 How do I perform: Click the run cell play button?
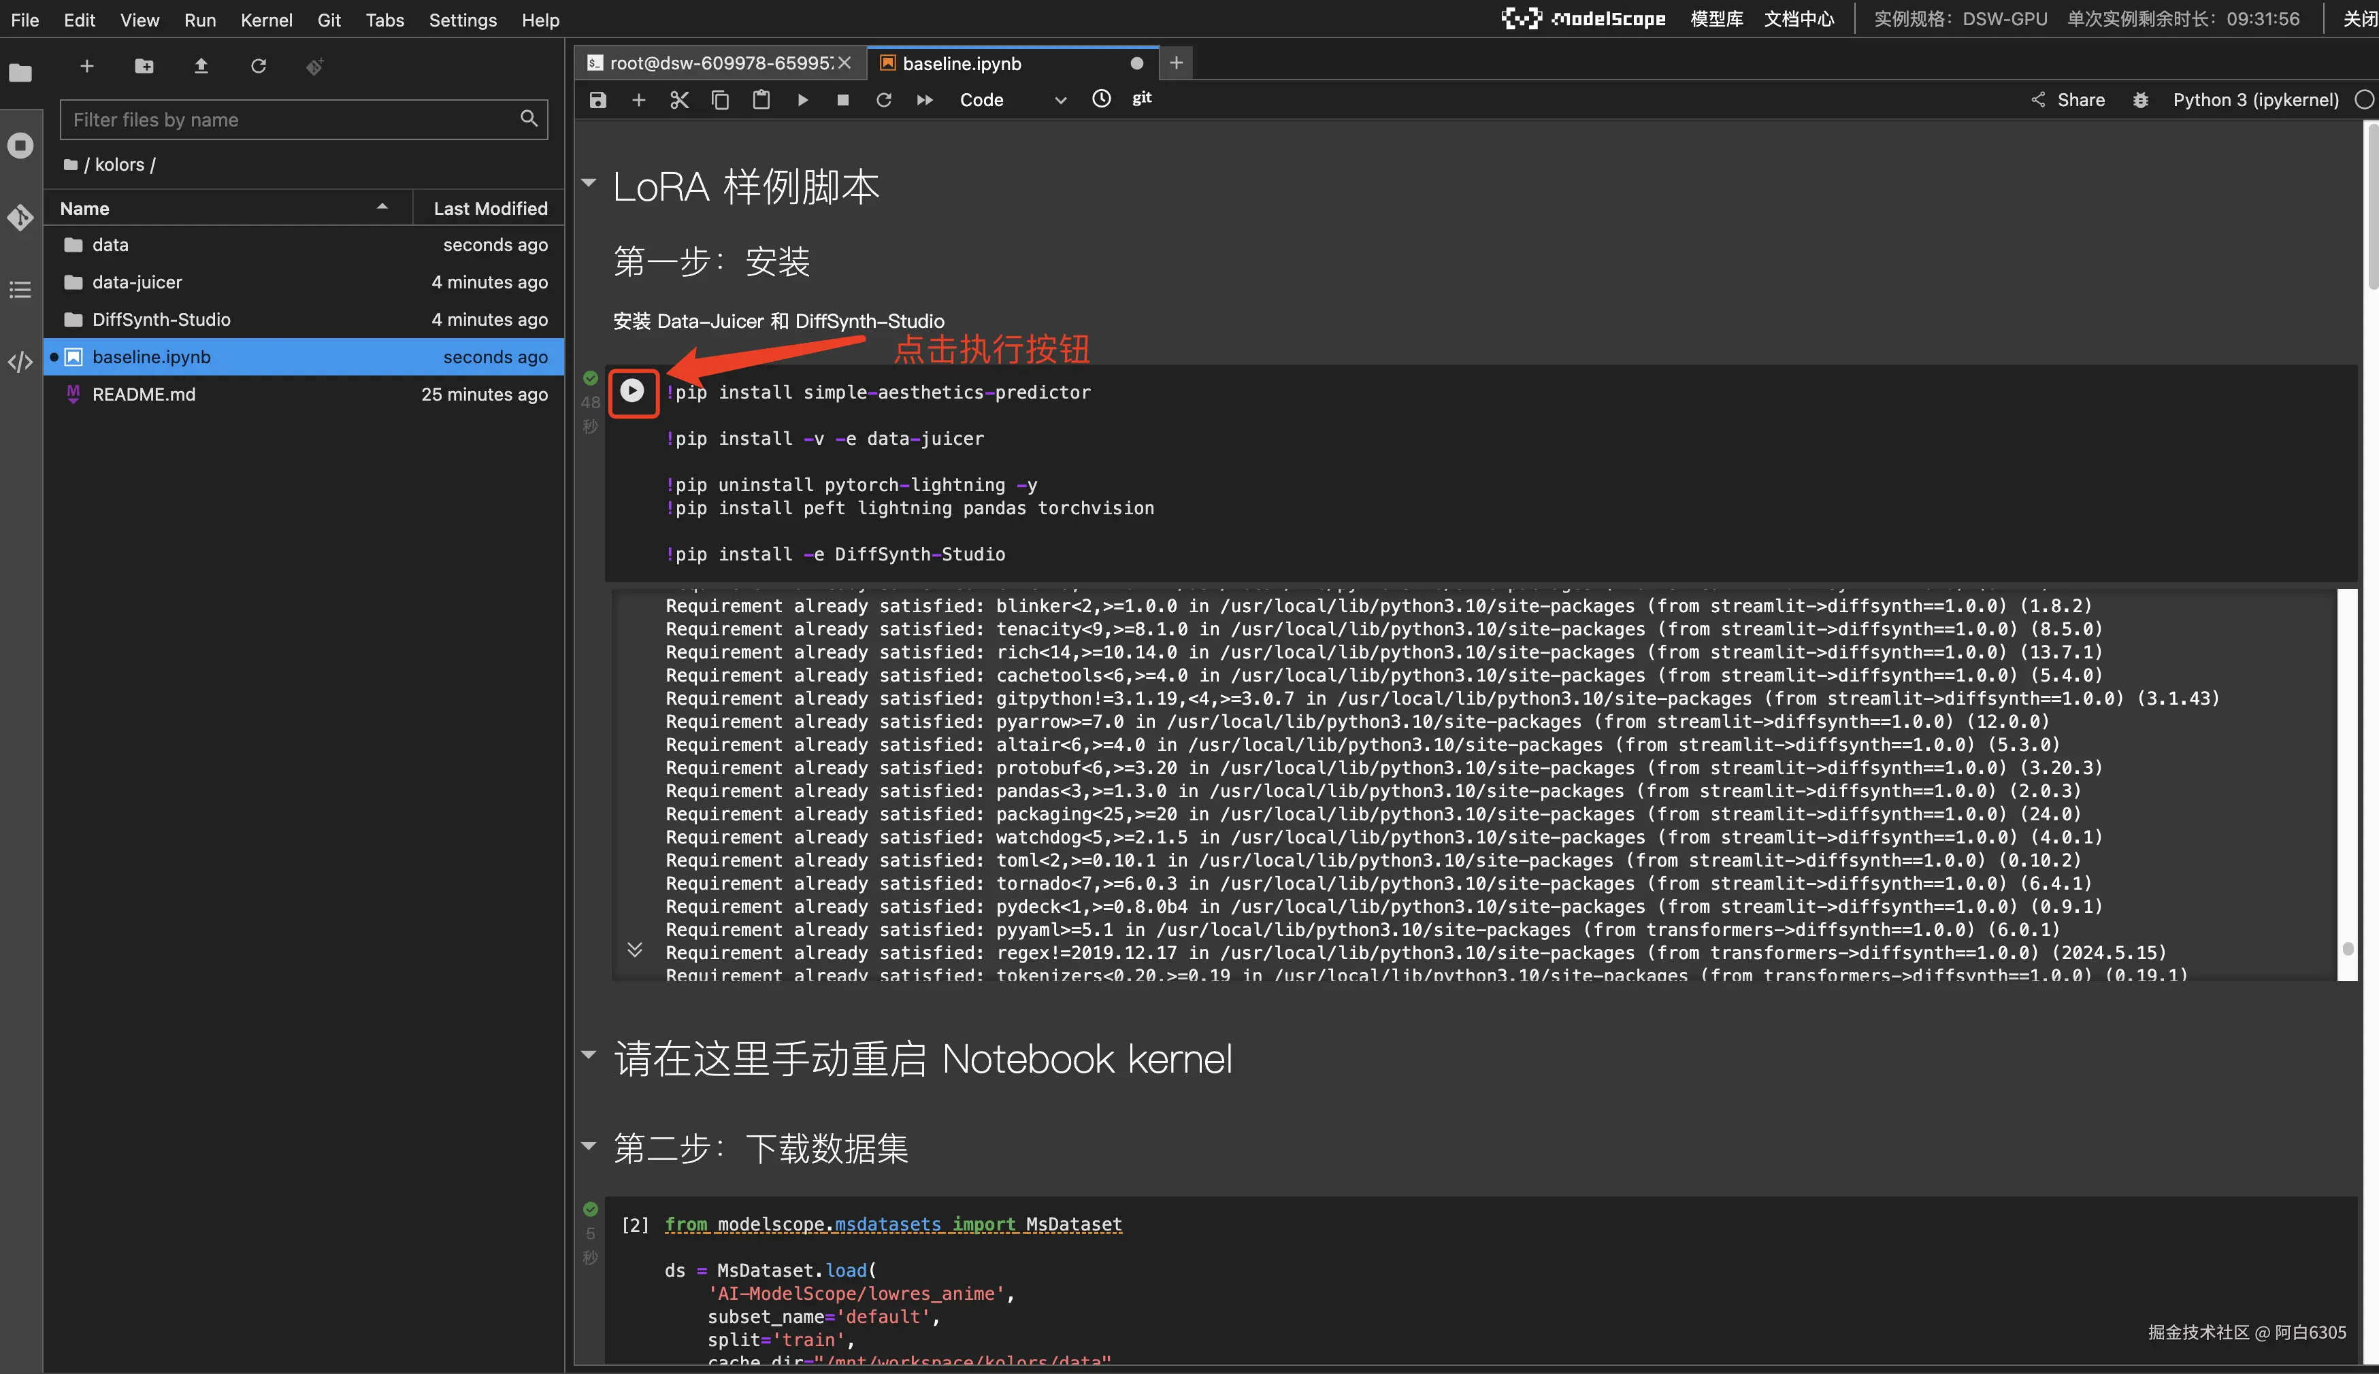point(631,390)
